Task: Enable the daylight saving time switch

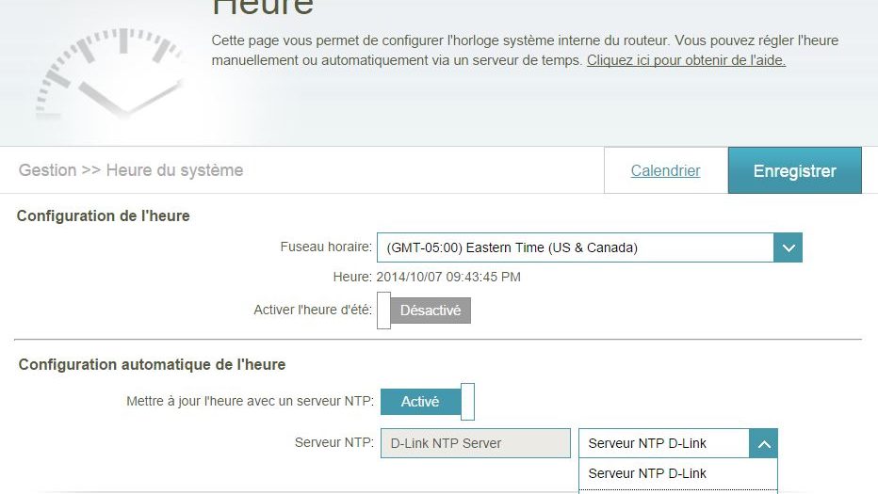Action: pos(424,311)
